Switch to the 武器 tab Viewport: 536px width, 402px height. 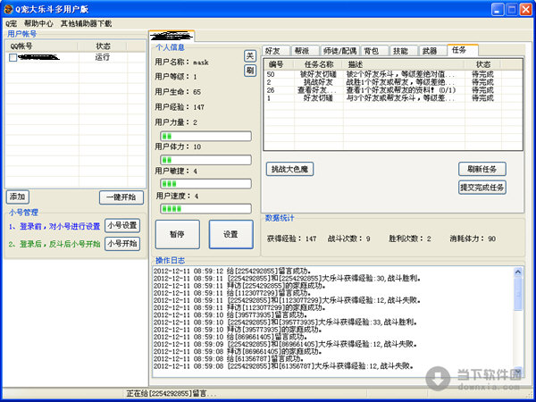(x=432, y=51)
